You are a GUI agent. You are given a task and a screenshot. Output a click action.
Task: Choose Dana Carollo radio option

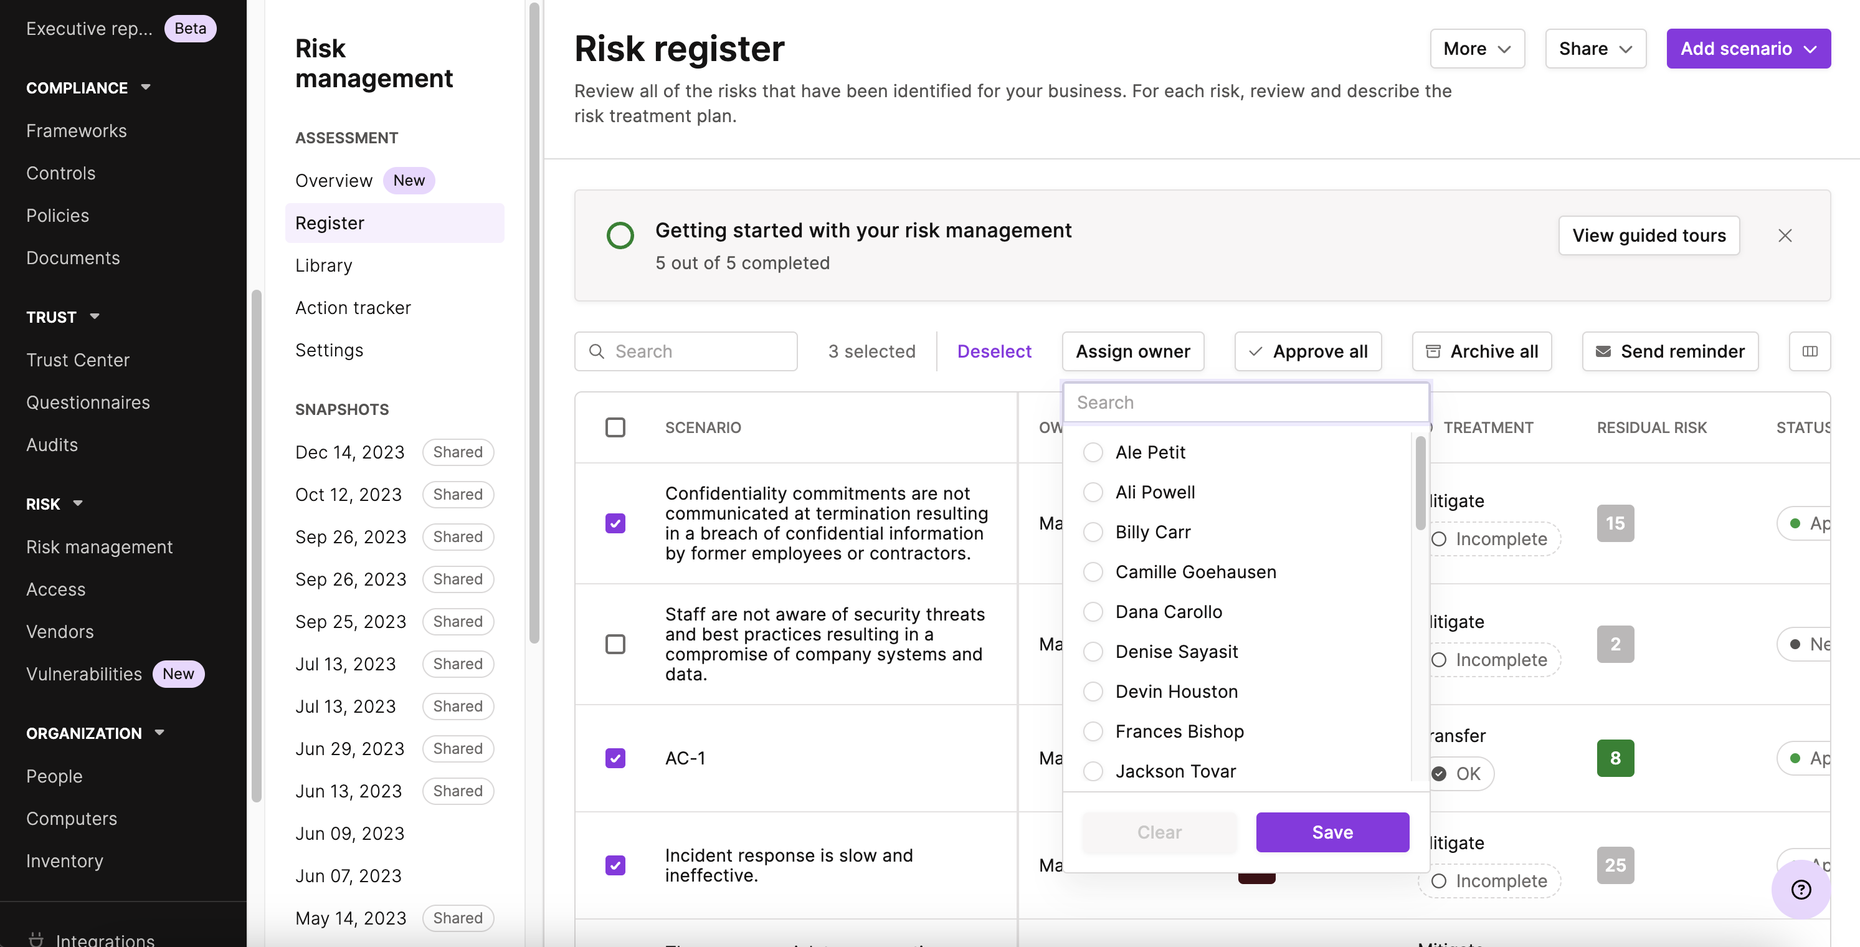(1093, 612)
